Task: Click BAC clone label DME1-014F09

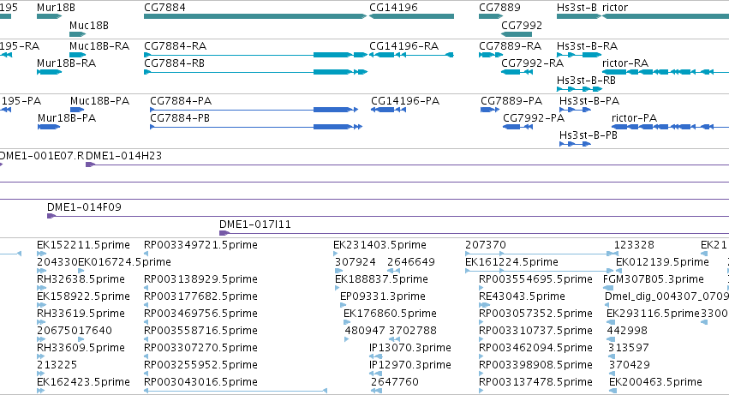Action: pyautogui.click(x=84, y=207)
